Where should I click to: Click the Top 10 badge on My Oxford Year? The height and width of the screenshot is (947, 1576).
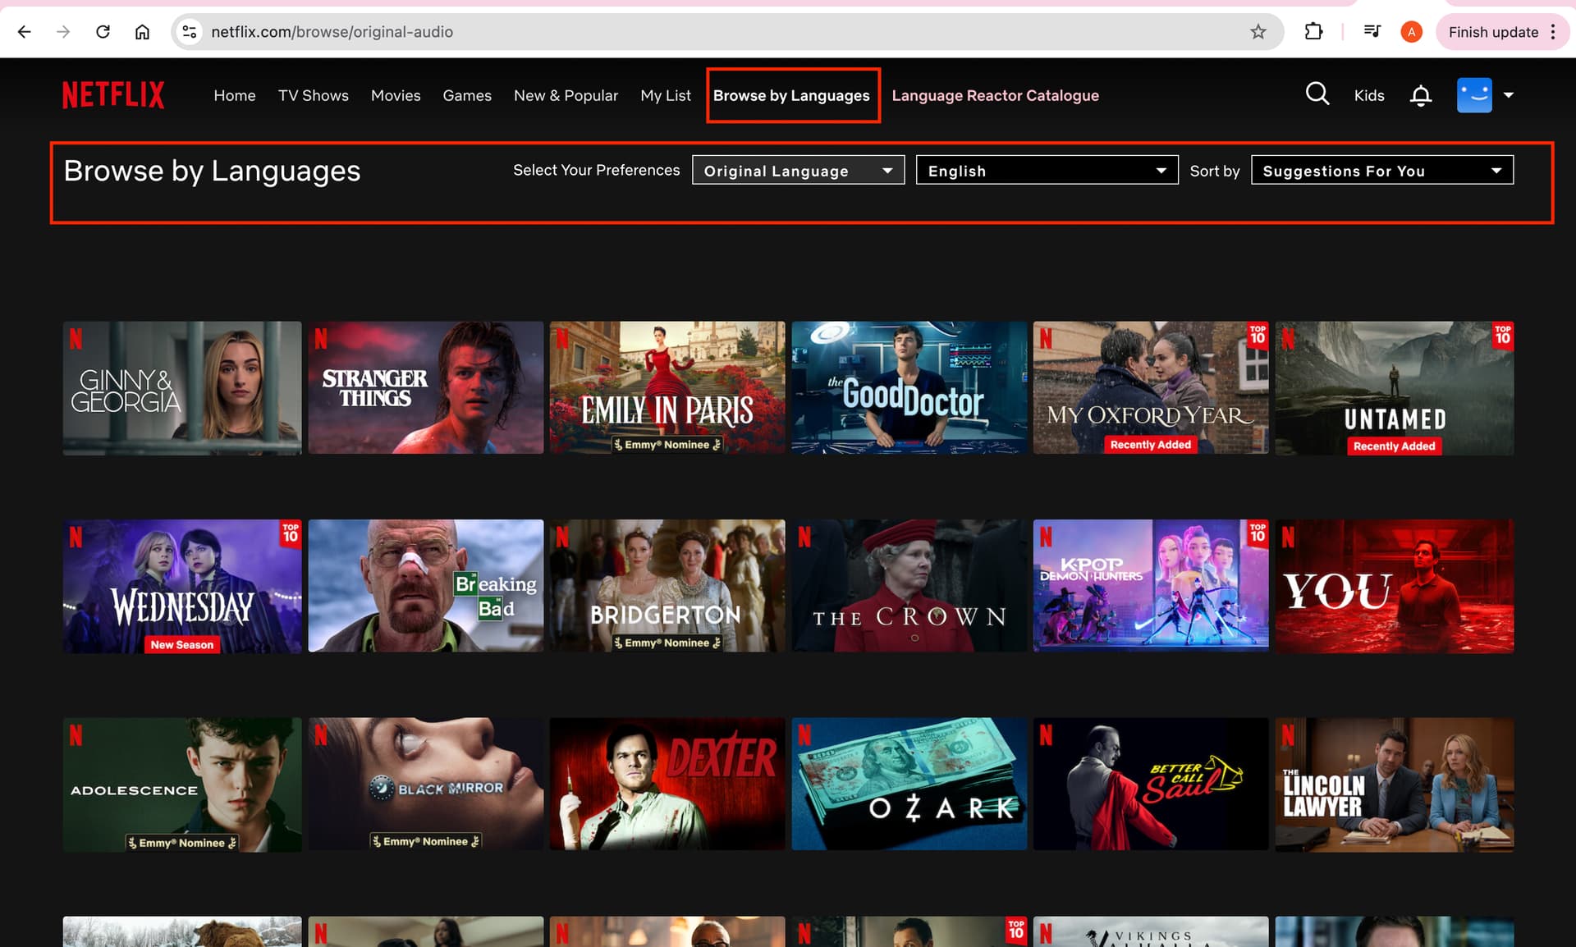coord(1258,335)
